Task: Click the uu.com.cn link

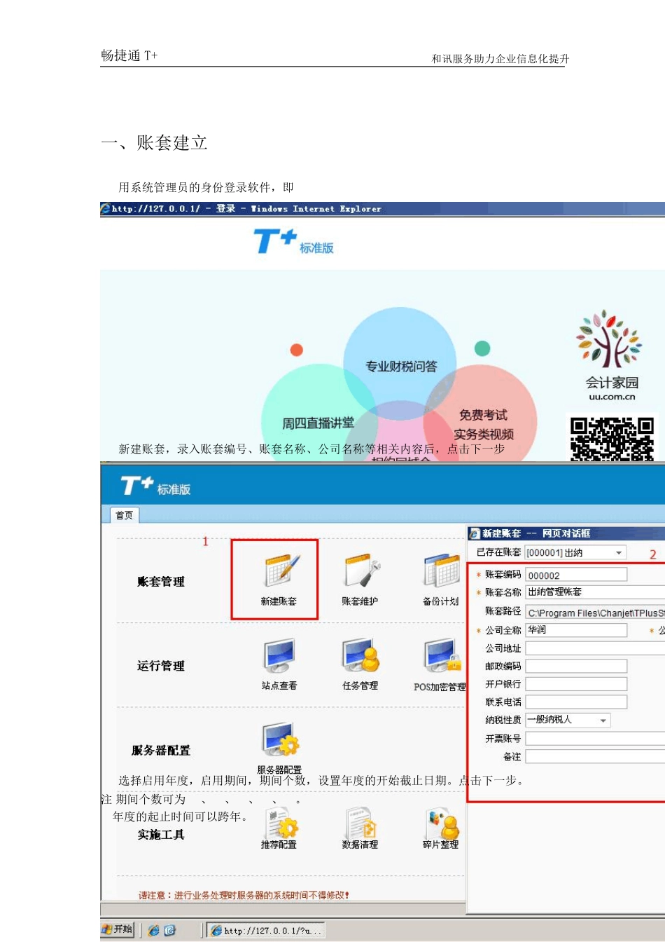Action: [x=612, y=397]
